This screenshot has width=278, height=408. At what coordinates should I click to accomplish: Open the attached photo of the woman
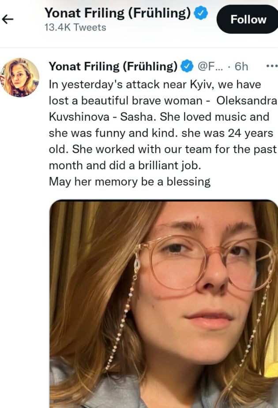pyautogui.click(x=163, y=304)
